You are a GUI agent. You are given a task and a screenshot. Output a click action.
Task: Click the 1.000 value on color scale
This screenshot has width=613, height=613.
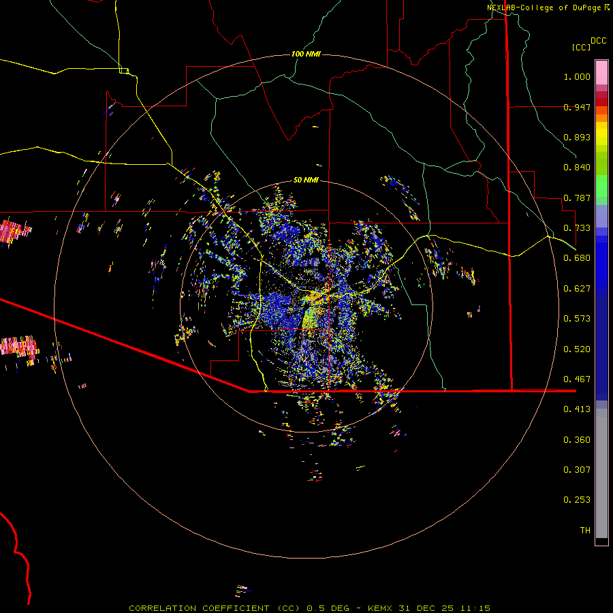coord(577,76)
